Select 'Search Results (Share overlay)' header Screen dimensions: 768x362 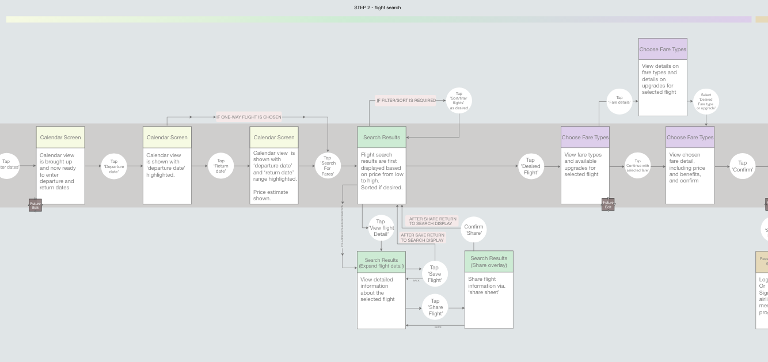tap(489, 262)
